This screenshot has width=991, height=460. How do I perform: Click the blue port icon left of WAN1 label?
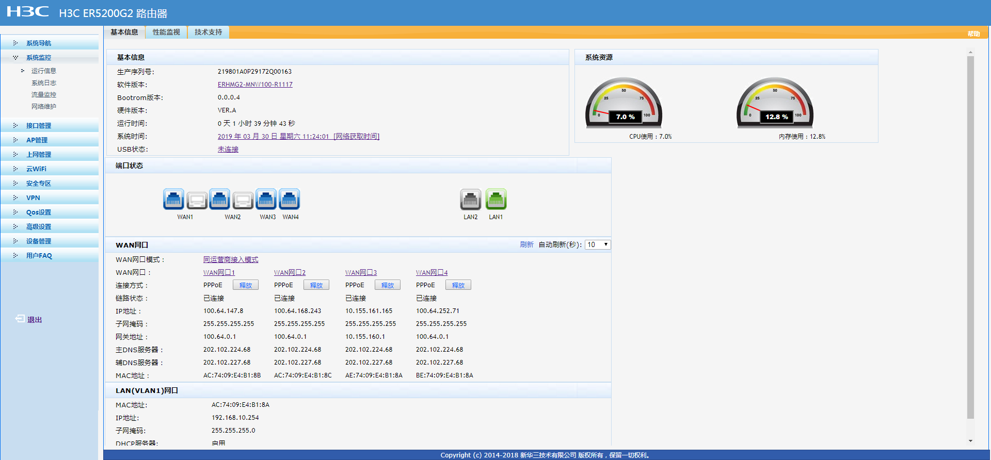[173, 199]
